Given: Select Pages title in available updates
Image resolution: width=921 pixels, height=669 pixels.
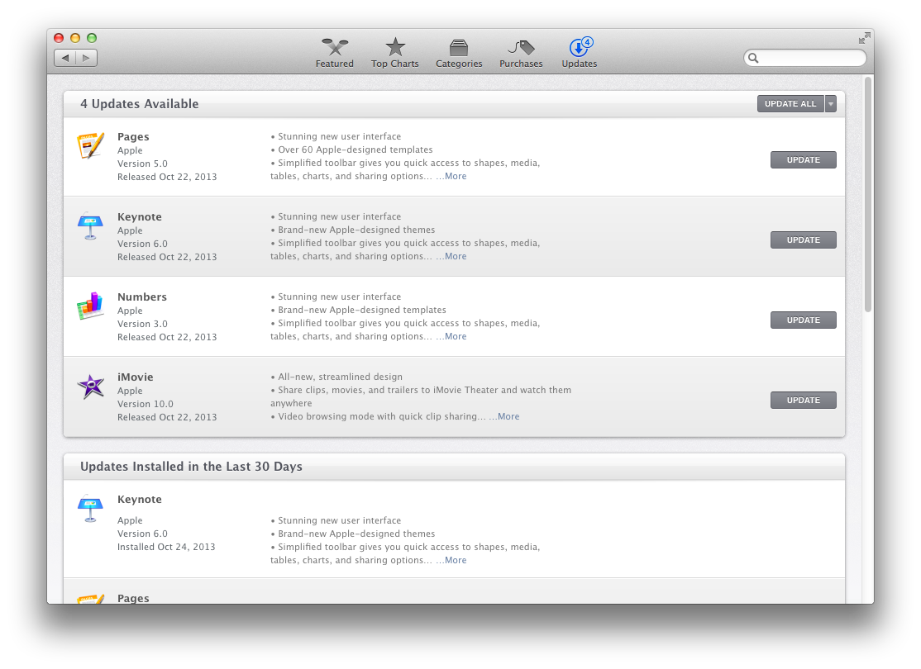Looking at the screenshot, I should coord(133,137).
